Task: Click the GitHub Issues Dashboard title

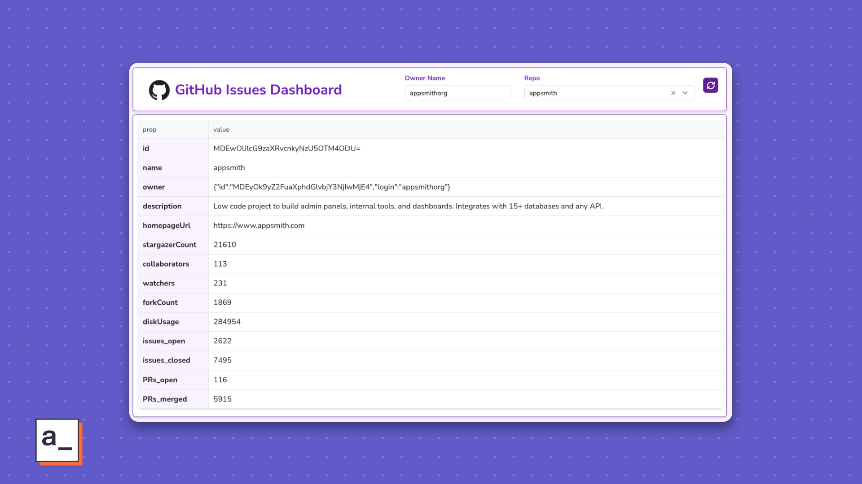Action: tap(258, 90)
